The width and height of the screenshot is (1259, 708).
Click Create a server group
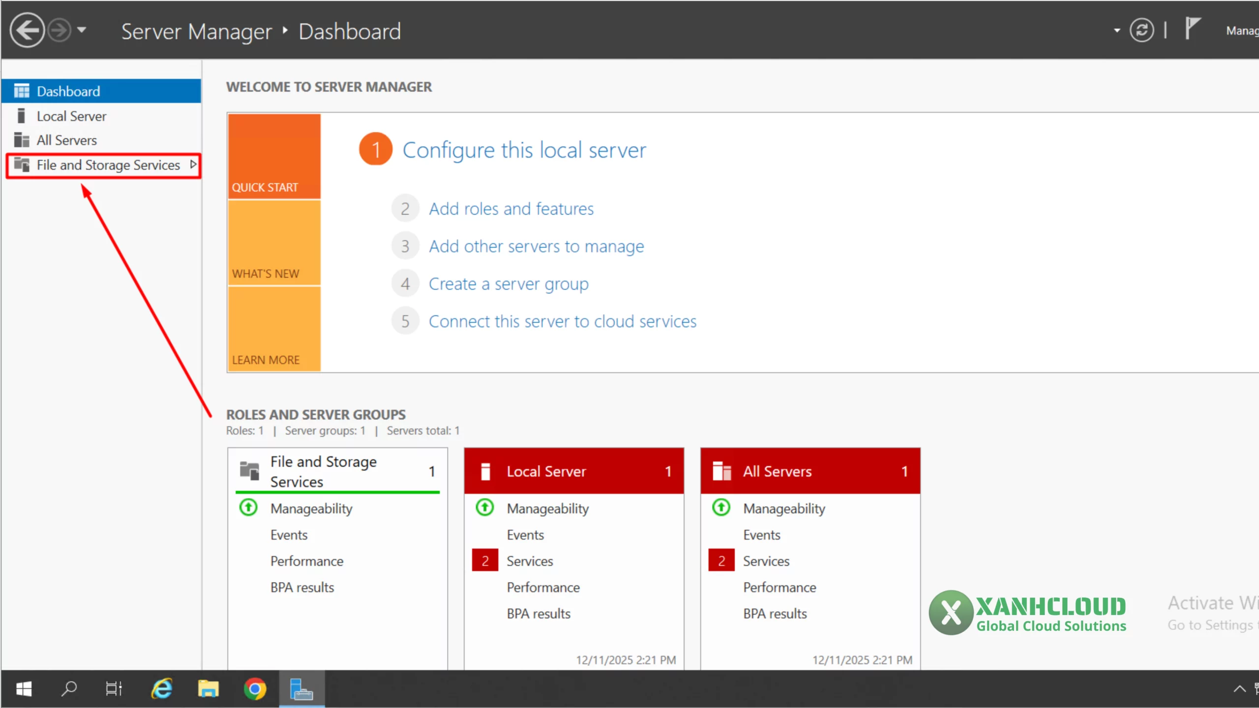[509, 283]
